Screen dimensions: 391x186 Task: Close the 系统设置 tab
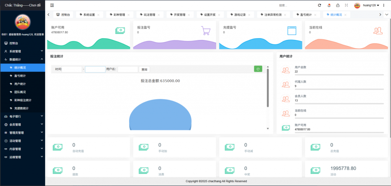point(99,15)
